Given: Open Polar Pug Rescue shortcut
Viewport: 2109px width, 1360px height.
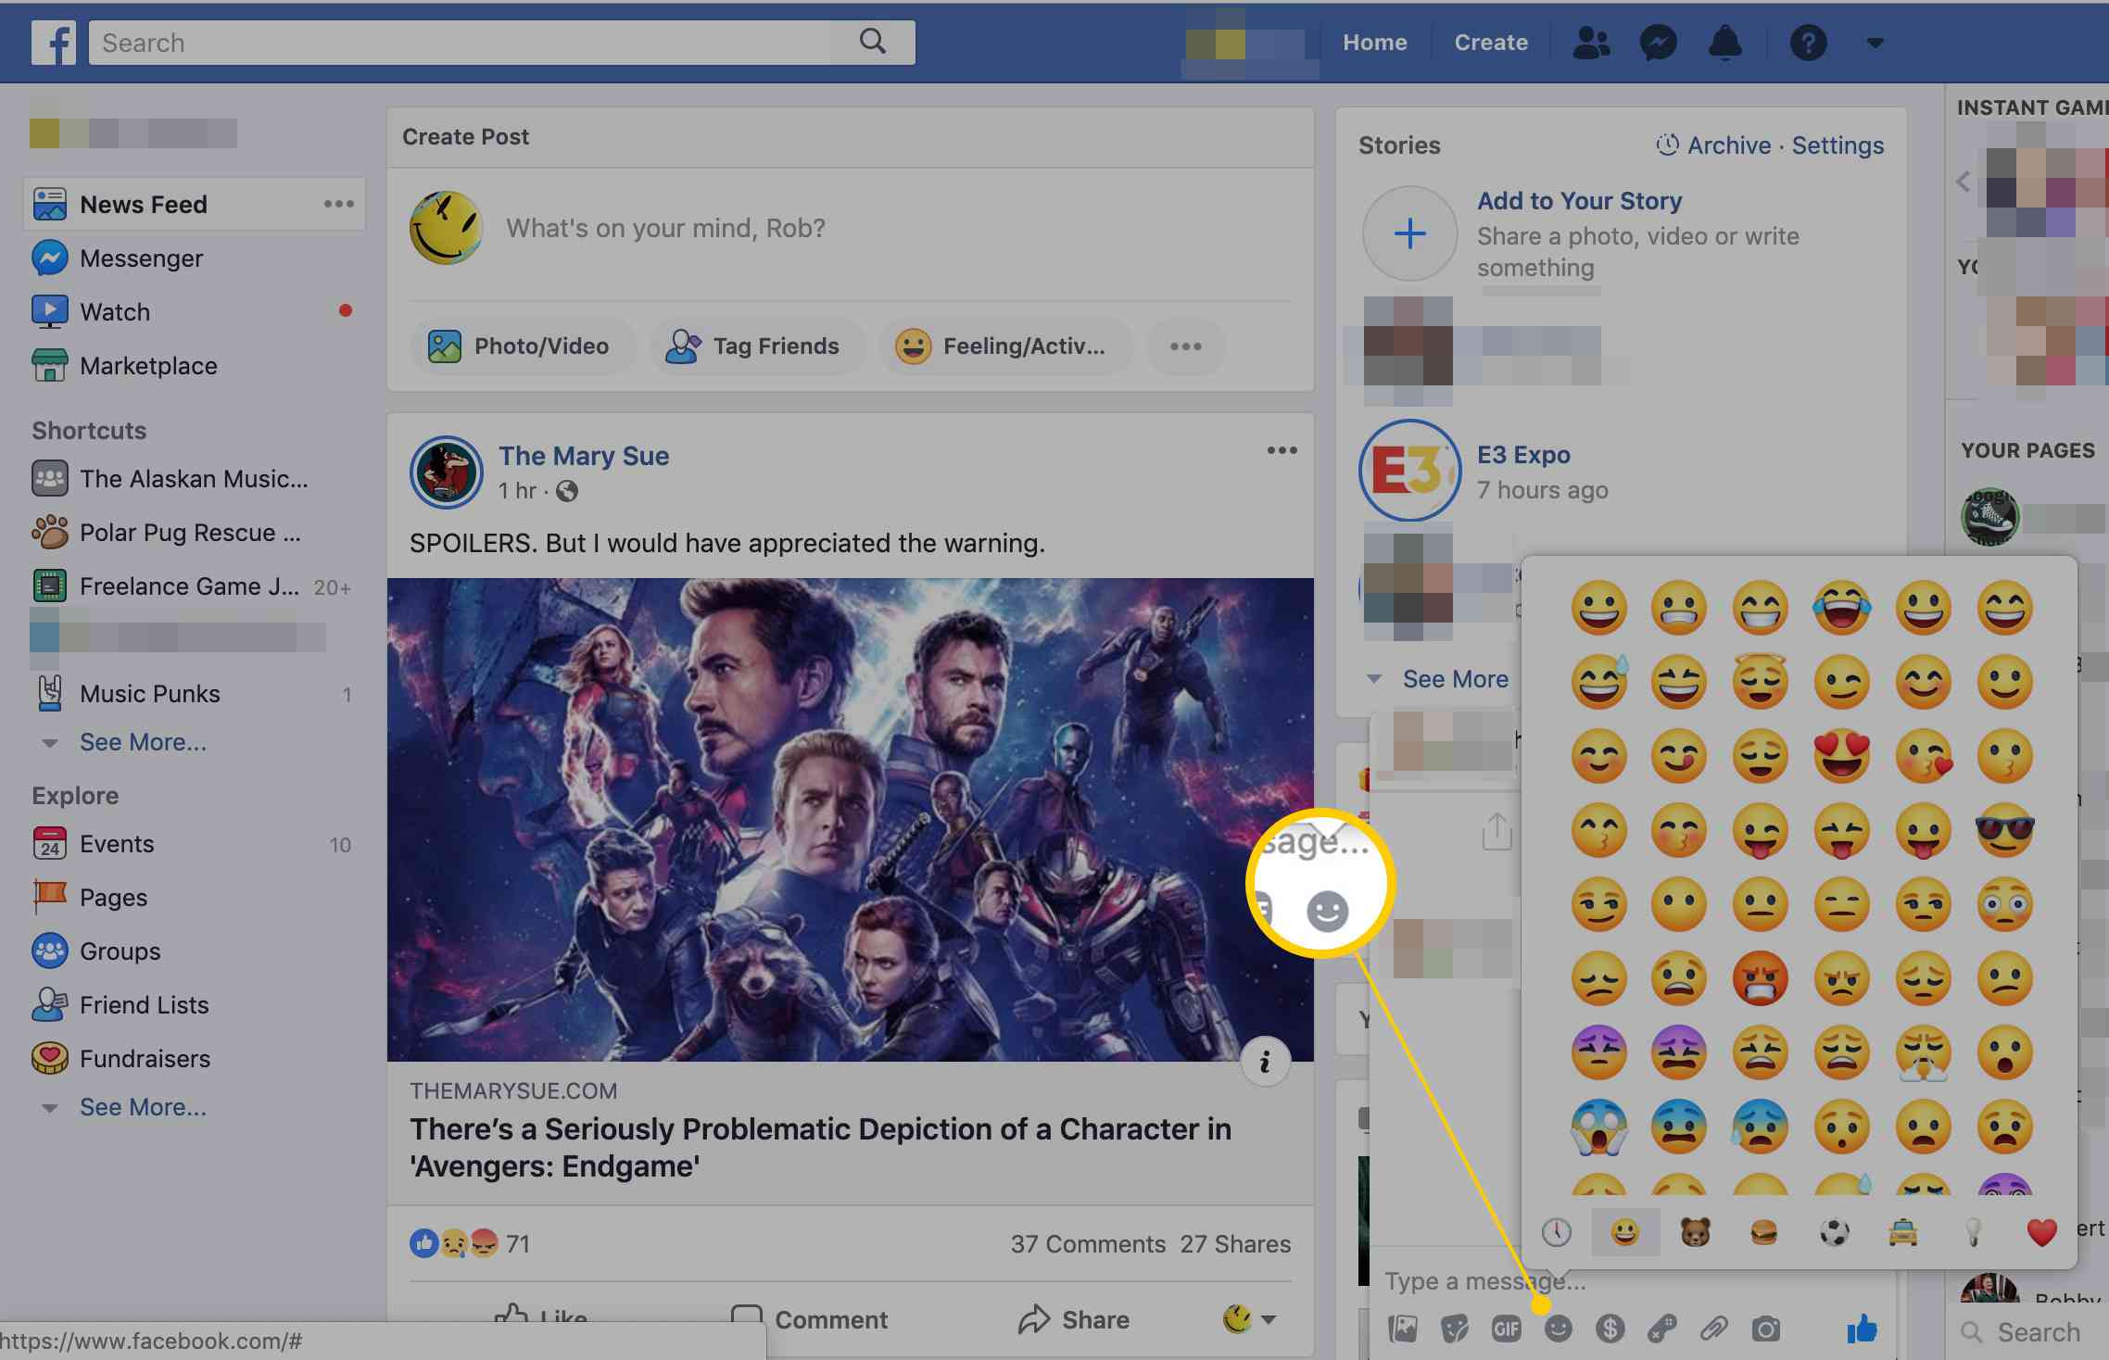Looking at the screenshot, I should click(189, 532).
